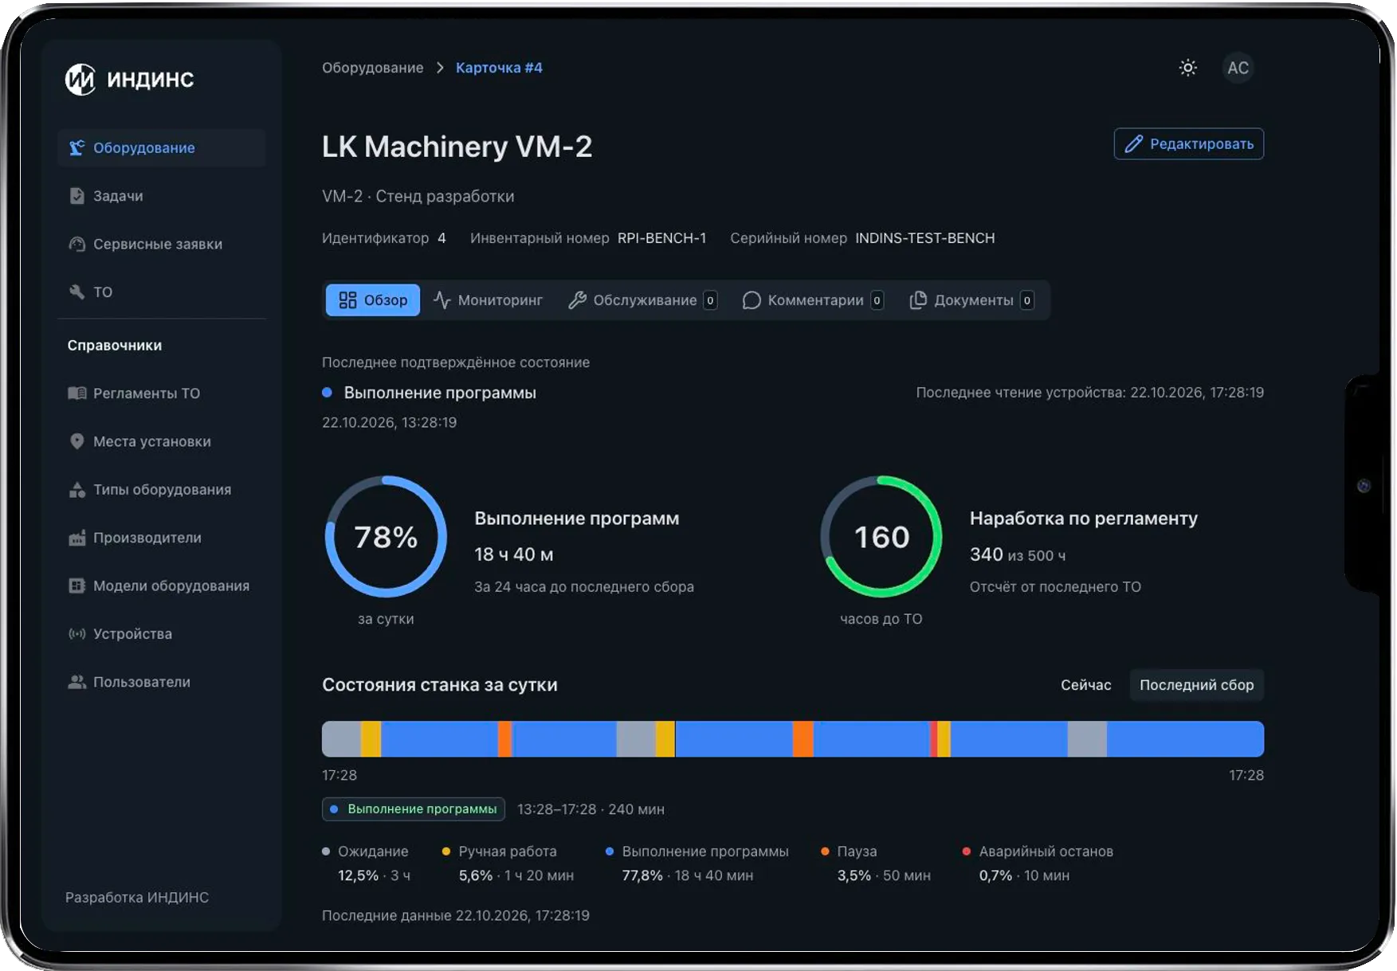Screen dimensions: 1397x971
Task: Click the Карточка #4 breadcrumb link
Action: (499, 68)
